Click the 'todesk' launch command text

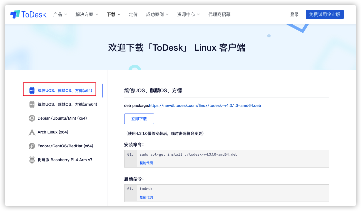(146, 189)
